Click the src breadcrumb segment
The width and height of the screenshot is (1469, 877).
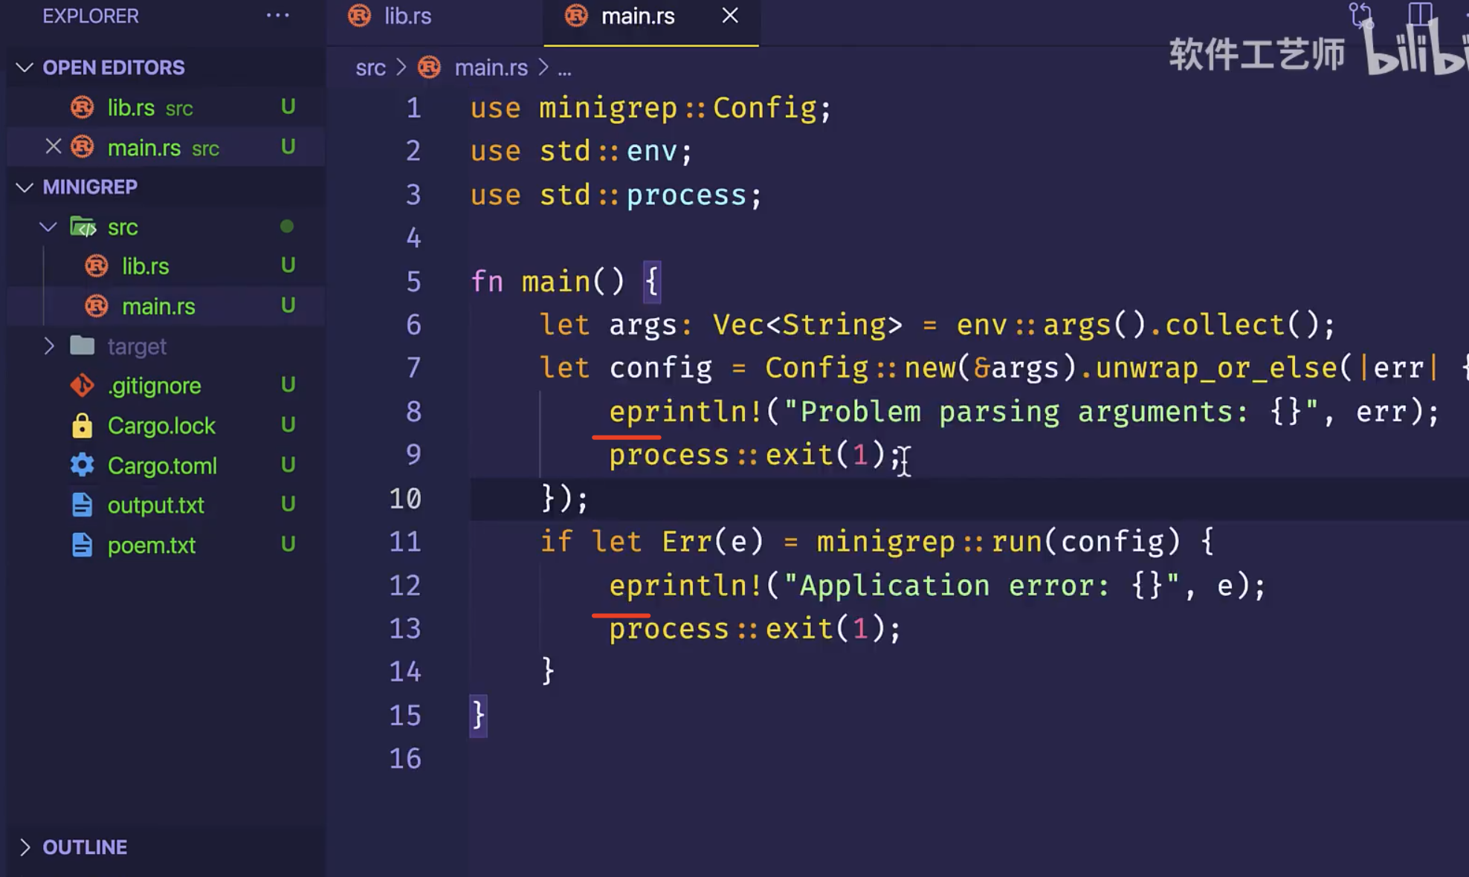pyautogui.click(x=370, y=68)
